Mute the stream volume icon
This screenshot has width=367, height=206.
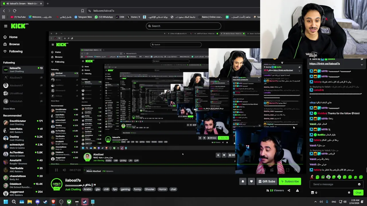(64, 170)
